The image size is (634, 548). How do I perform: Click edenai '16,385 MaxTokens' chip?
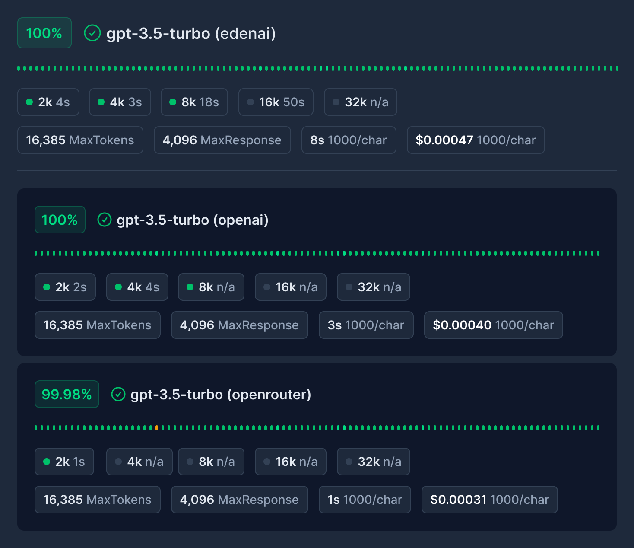pyautogui.click(x=80, y=140)
